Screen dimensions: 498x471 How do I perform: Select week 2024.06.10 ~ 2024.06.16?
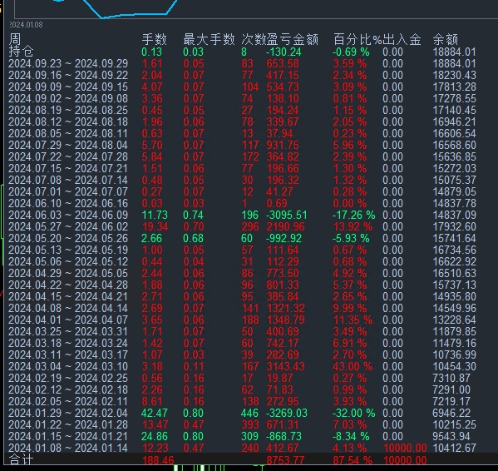68,203
